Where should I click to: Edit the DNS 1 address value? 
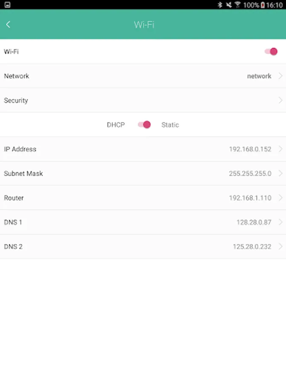coord(253,222)
